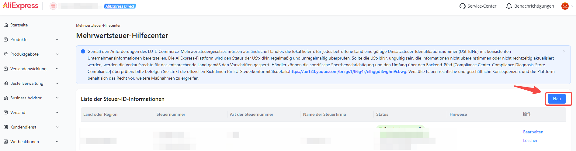Expand the Kundendienst chevron

click(x=57, y=127)
